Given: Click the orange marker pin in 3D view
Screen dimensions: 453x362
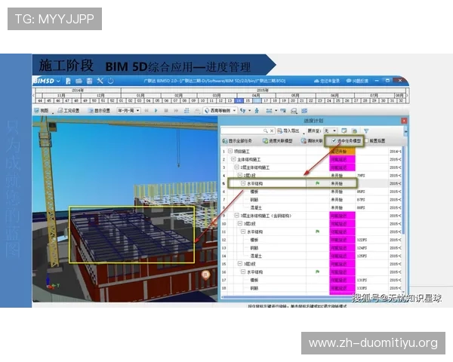Looking at the screenshot, I should pyautogui.click(x=205, y=275).
